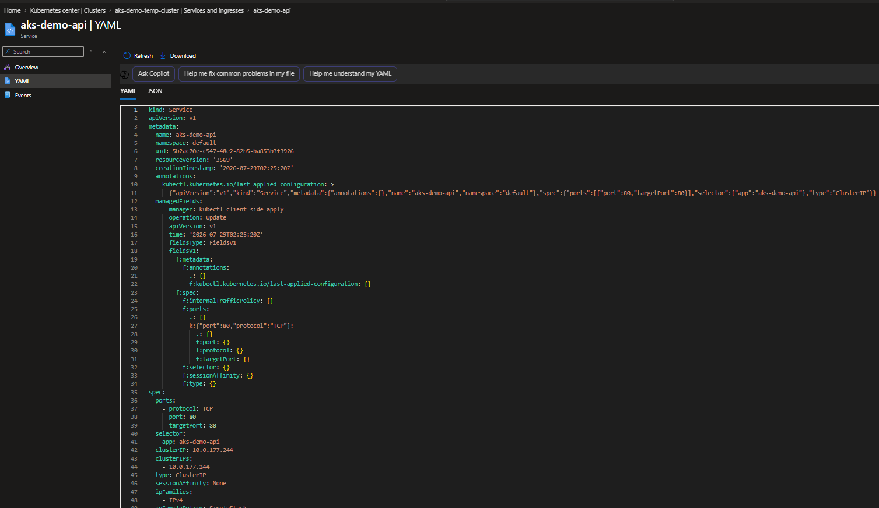Image resolution: width=879 pixels, height=508 pixels.
Task: Click Help me understand my YAML
Action: tap(350, 73)
